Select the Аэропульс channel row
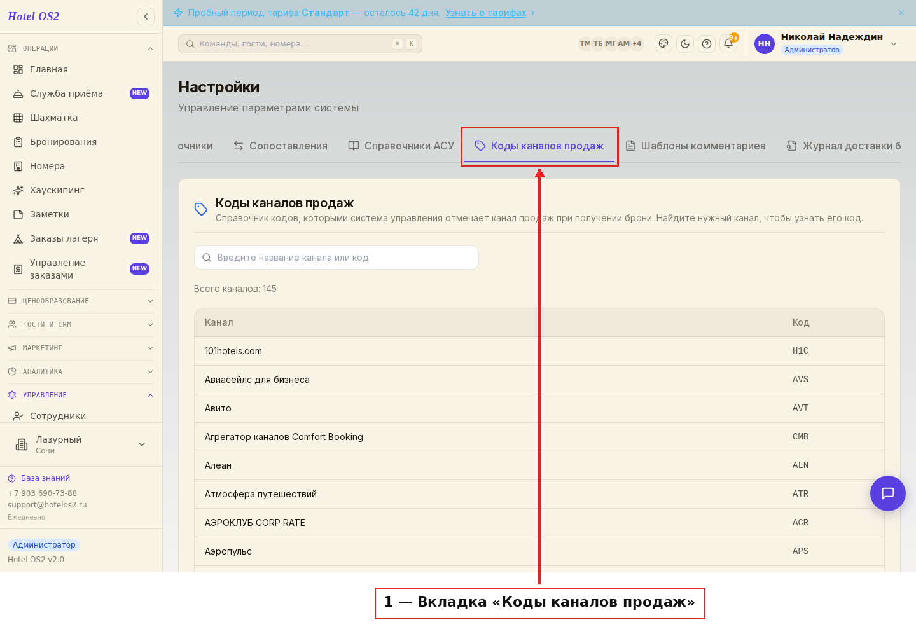This screenshot has height=634, width=916. click(x=539, y=551)
